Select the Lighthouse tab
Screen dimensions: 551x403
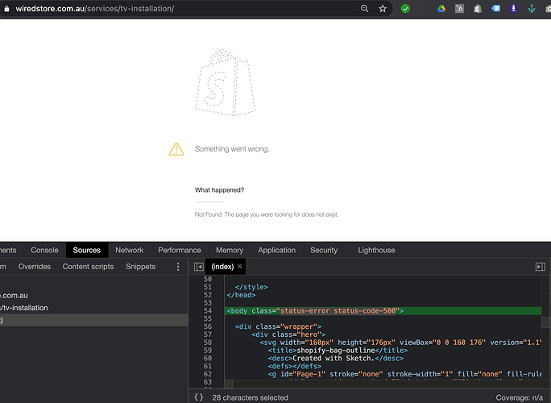[x=376, y=250]
